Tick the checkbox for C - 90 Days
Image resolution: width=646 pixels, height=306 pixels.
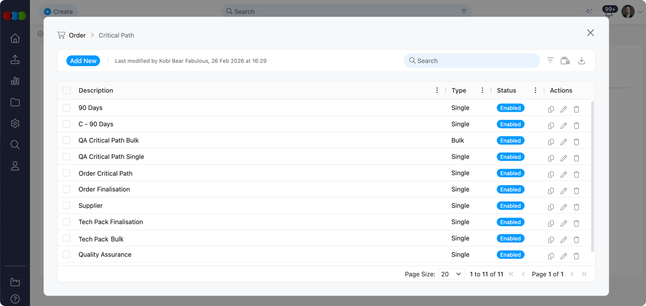[66, 124]
